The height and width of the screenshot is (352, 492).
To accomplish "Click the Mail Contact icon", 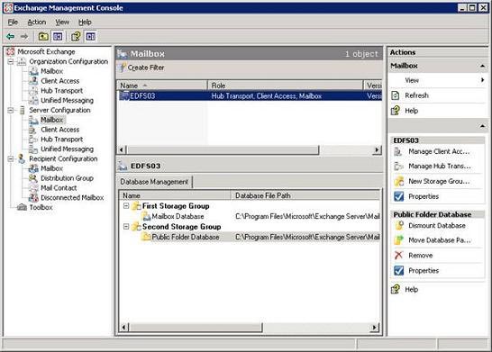I will pos(33,188).
